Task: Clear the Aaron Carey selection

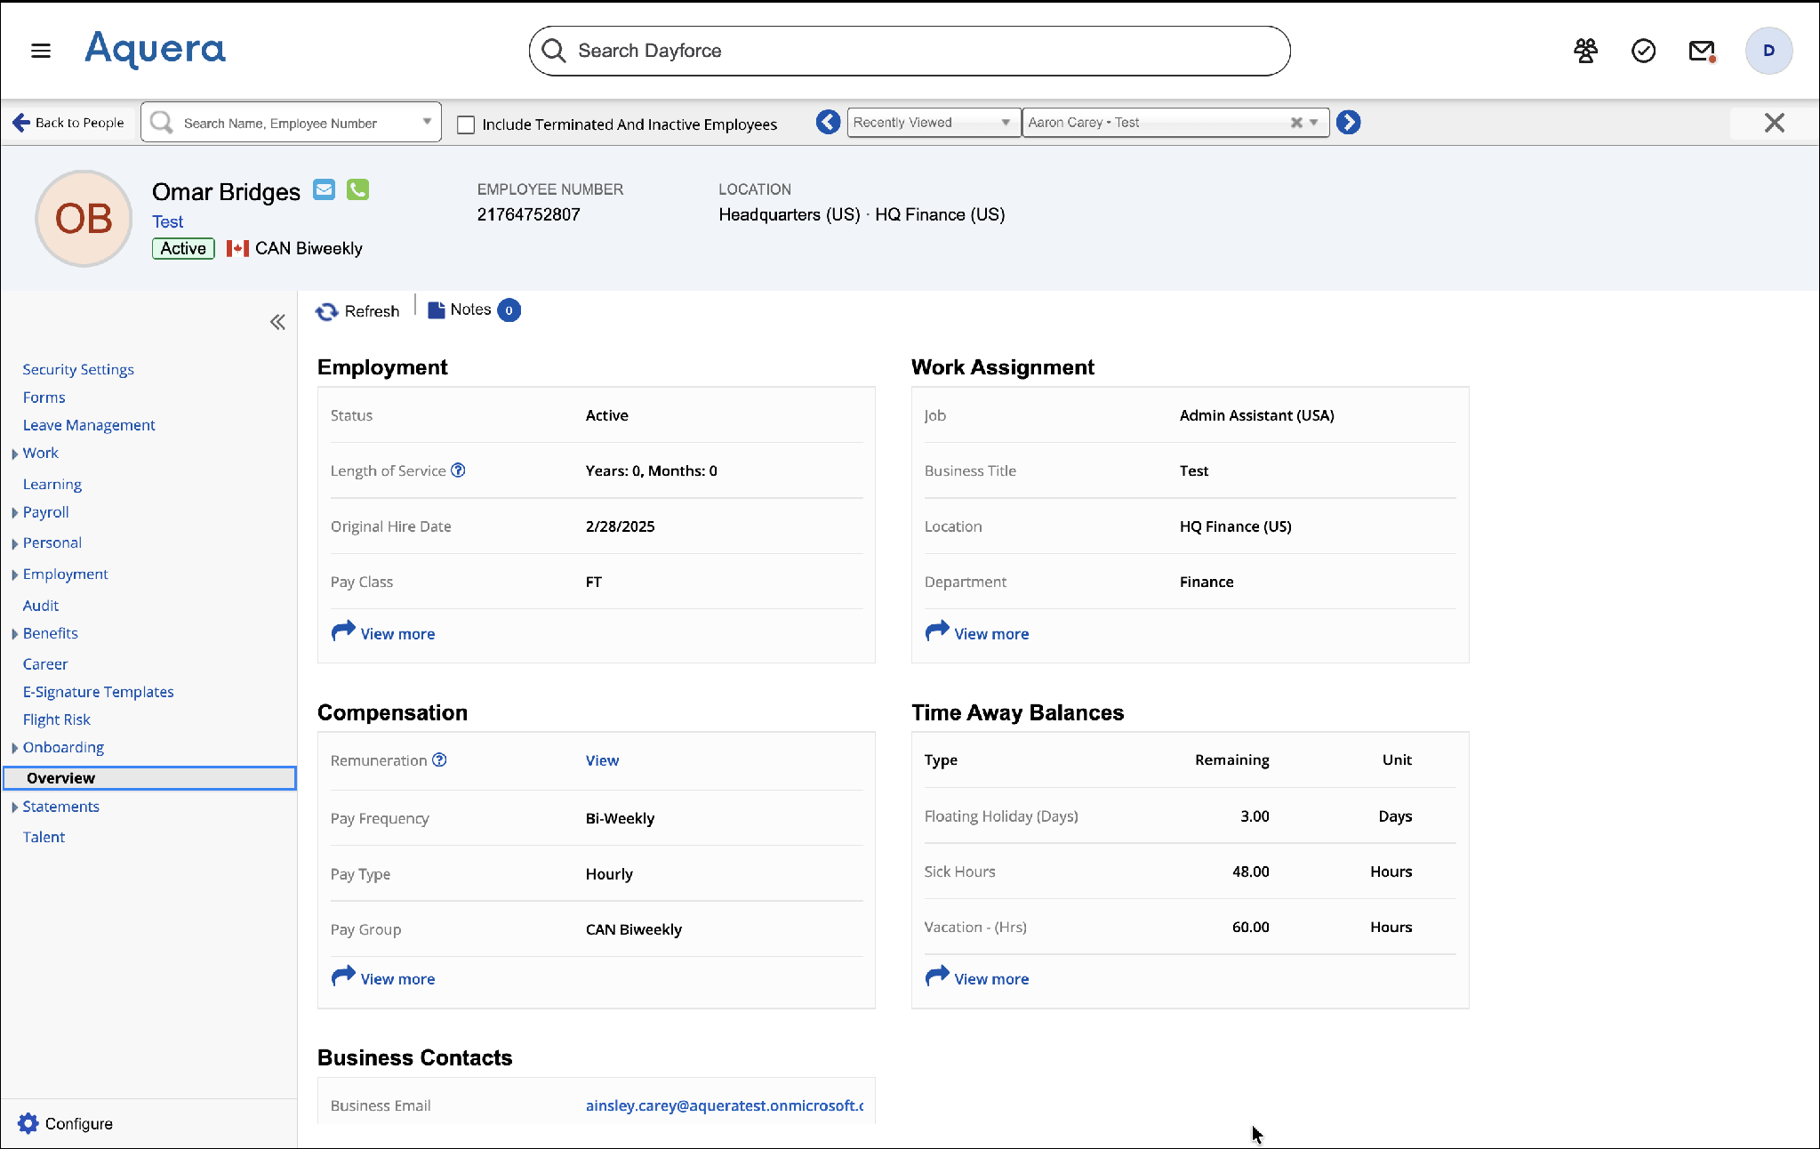Action: pyautogui.click(x=1296, y=123)
